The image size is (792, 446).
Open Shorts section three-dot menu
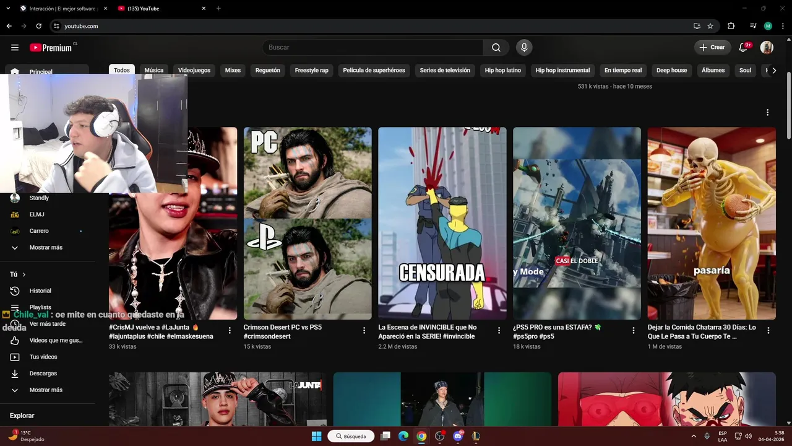(x=767, y=113)
